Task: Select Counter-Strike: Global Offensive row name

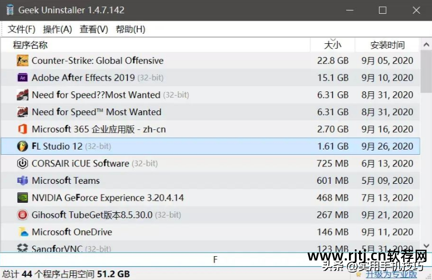Action: tap(97, 61)
